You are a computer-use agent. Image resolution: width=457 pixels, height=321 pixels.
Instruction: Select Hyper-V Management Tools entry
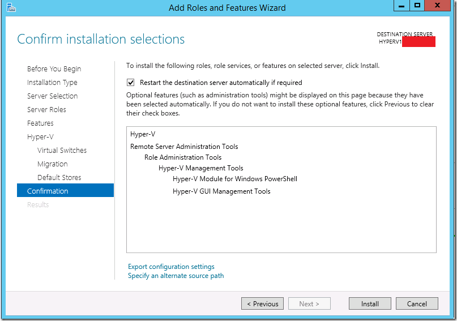pos(201,168)
